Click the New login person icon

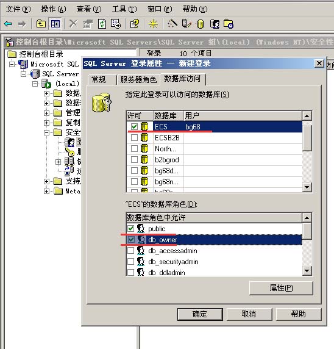click(x=215, y=24)
